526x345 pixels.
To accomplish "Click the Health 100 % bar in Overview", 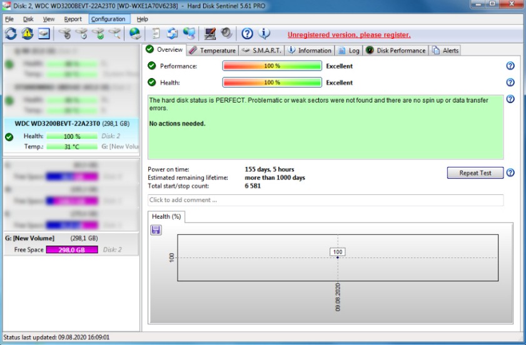I will point(272,82).
